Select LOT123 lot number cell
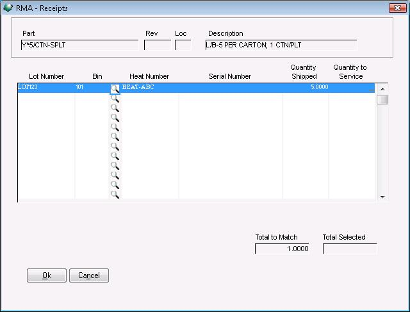410x312 pixels. [x=46, y=87]
